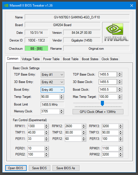Image resolution: width=138 pixels, height=175 pixels.
Task: Decrease the Max Temp Target value
Action: click(120, 98)
